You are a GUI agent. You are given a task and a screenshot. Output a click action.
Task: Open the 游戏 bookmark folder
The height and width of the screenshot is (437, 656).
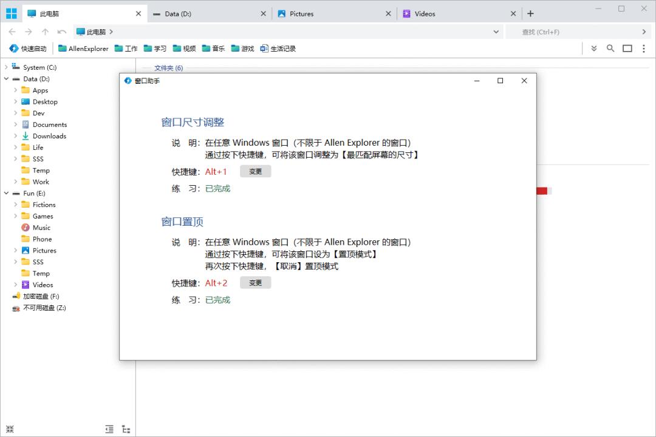click(x=242, y=48)
